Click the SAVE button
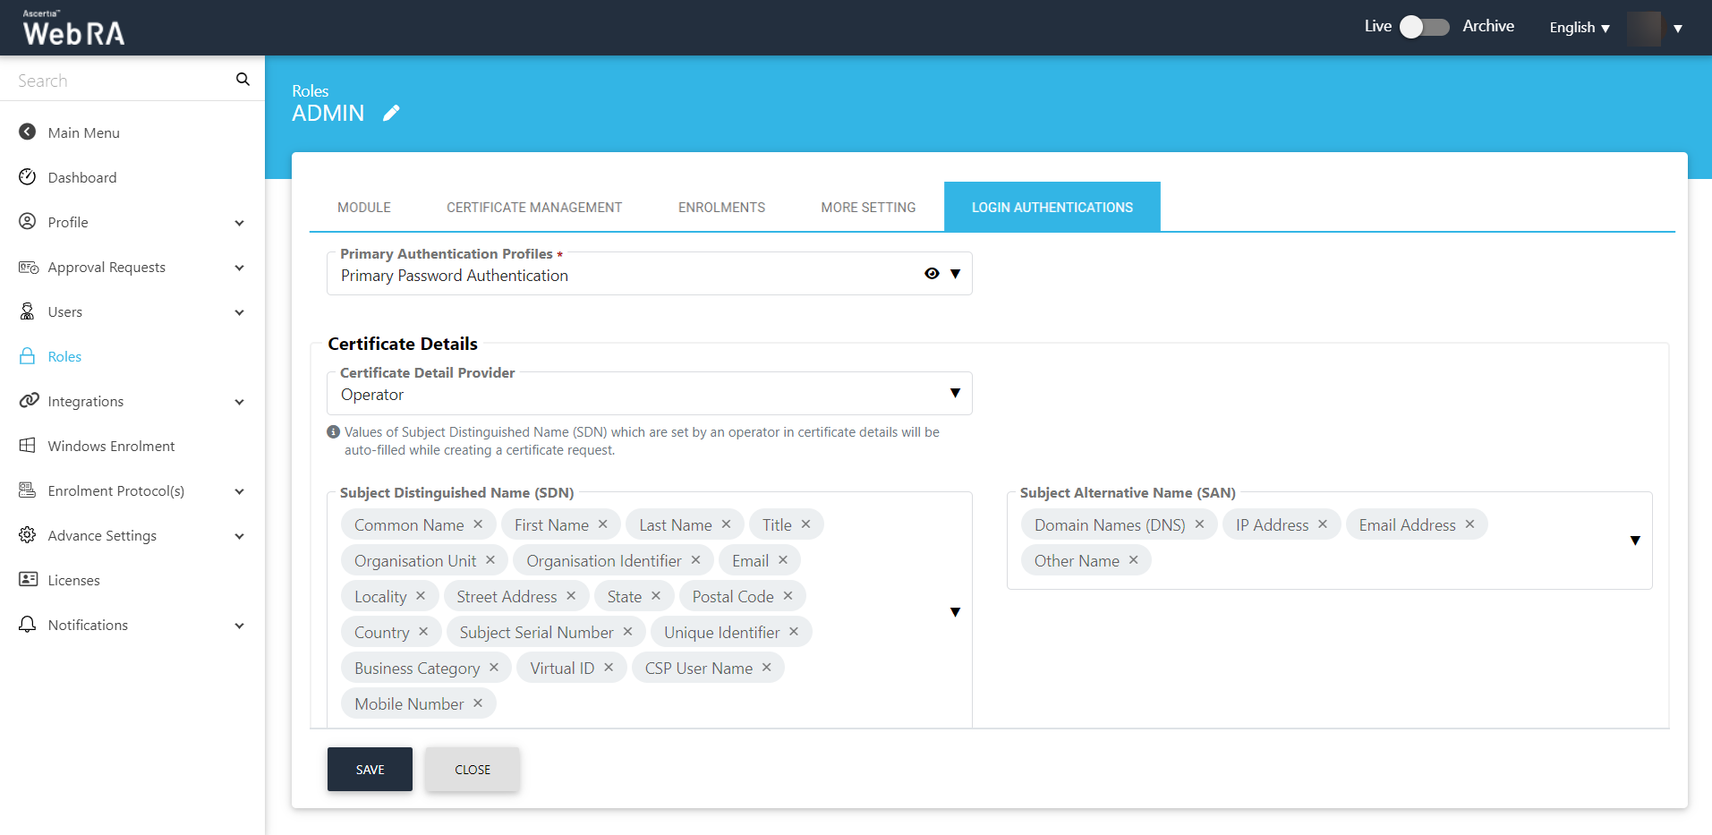This screenshot has height=835, width=1712. click(370, 770)
